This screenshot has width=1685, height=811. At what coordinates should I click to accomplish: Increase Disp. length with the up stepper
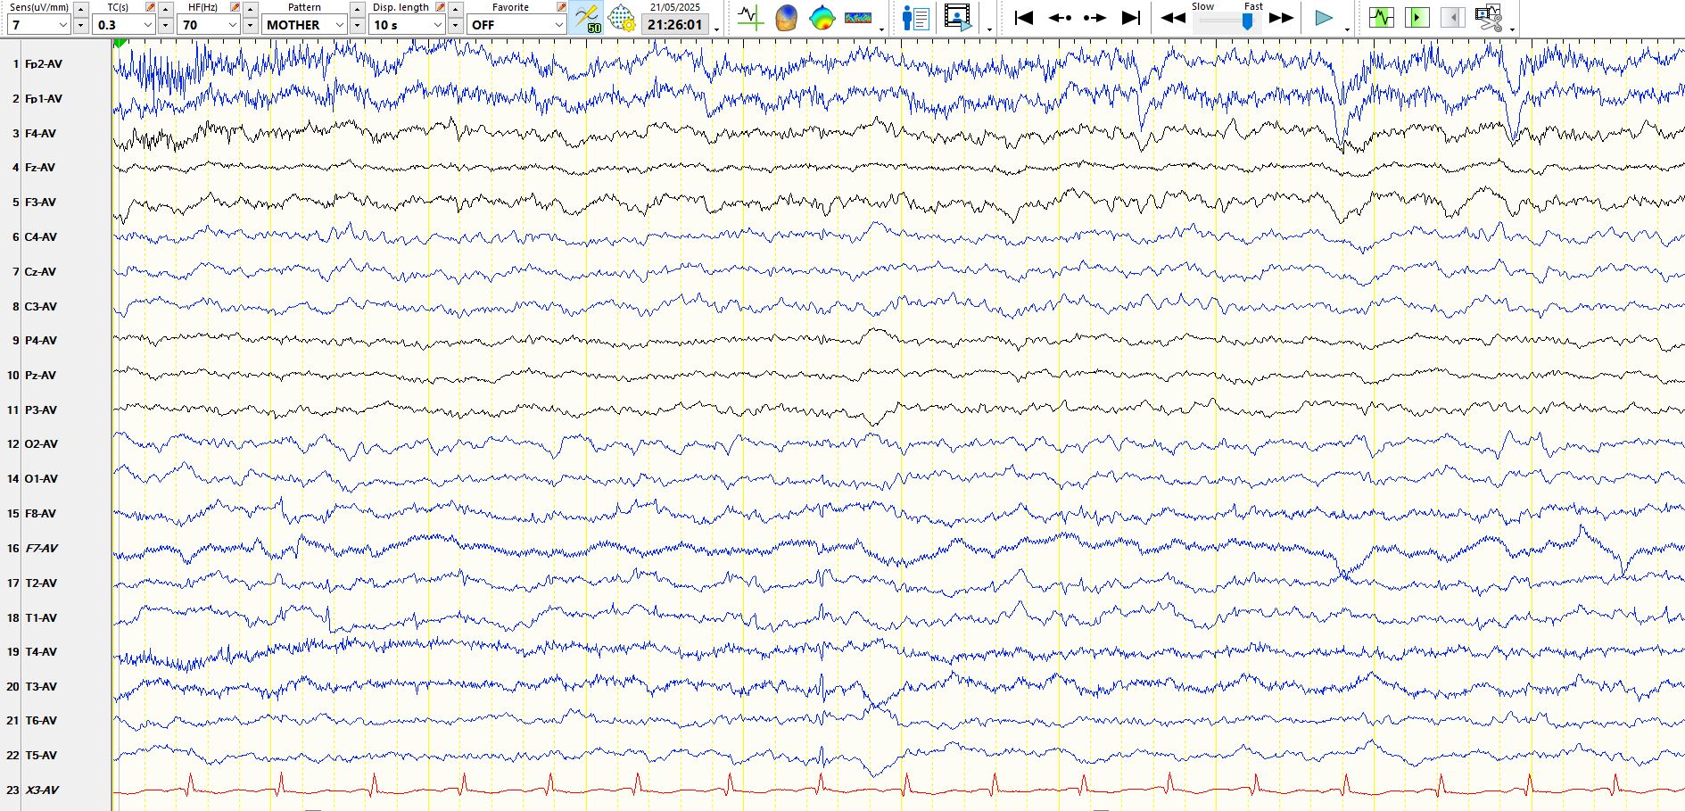pyautogui.click(x=456, y=8)
